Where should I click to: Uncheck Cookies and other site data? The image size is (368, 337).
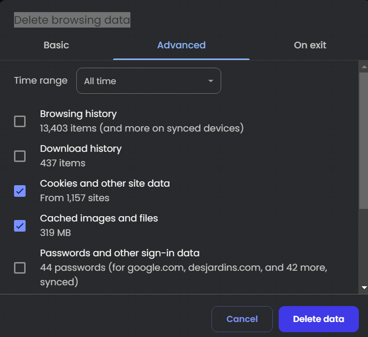(x=20, y=191)
